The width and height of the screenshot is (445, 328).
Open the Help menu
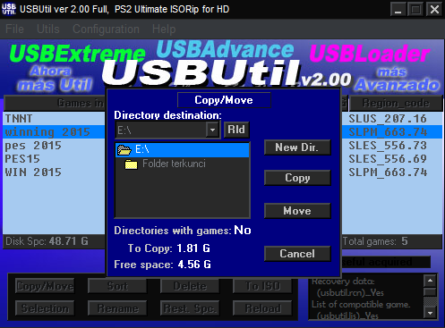pos(164,29)
